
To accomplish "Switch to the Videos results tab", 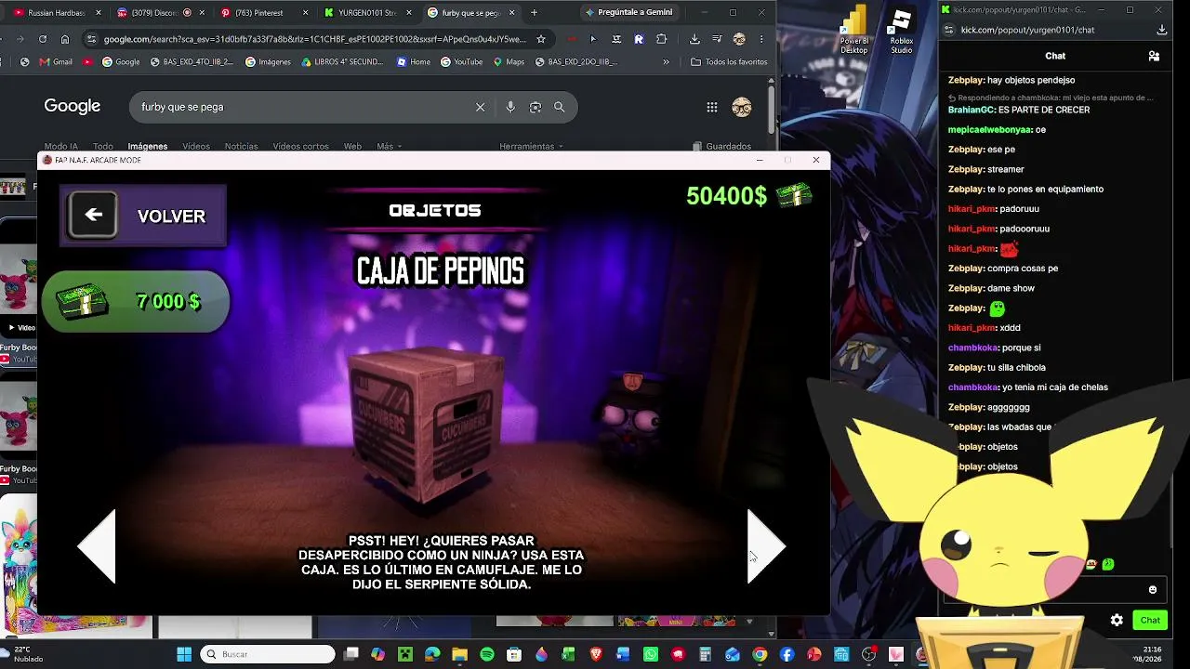I will tap(196, 146).
